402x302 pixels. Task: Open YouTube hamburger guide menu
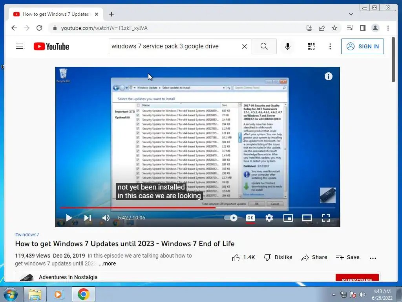pos(20,46)
